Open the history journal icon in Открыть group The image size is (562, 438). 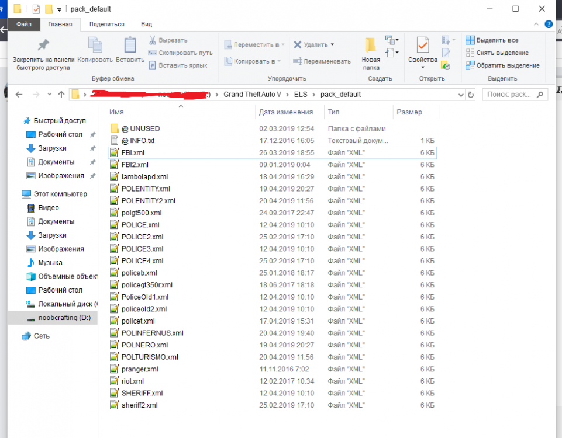446,66
